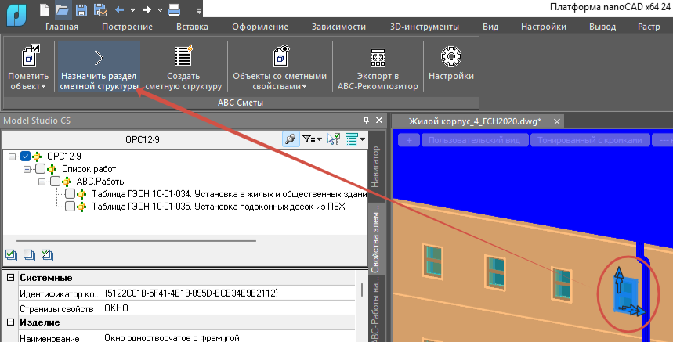Click the Идентификатор GUID value field
Screen dimensions: 673x342
pyautogui.click(x=230, y=293)
